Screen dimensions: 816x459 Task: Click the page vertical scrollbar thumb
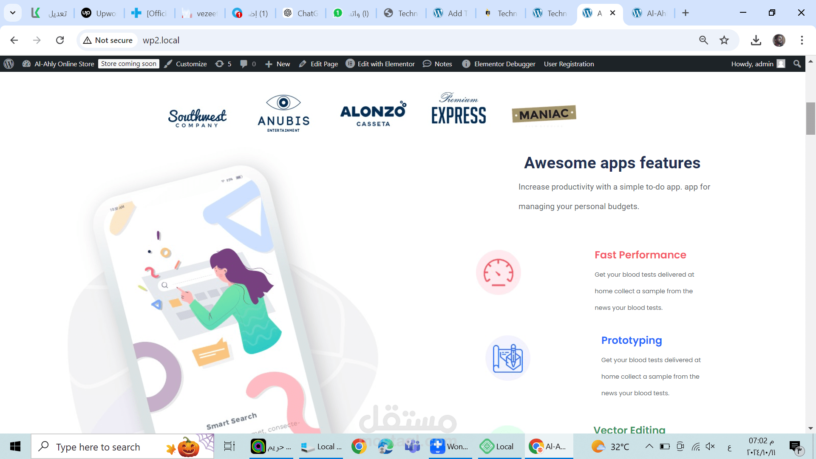coord(810,119)
